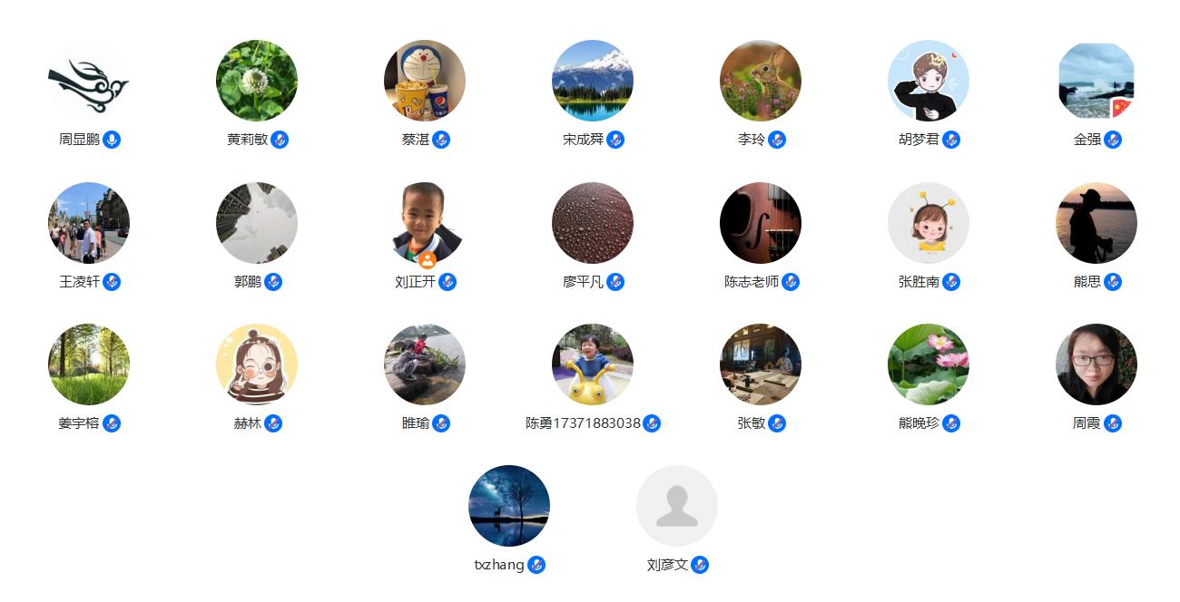
Task: Click the mic icon next to txzhang
Action: tap(536, 565)
